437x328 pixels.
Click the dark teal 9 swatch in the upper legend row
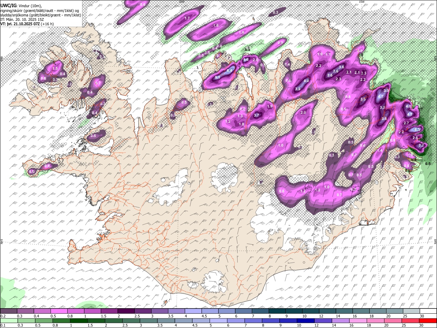tap(294, 311)
